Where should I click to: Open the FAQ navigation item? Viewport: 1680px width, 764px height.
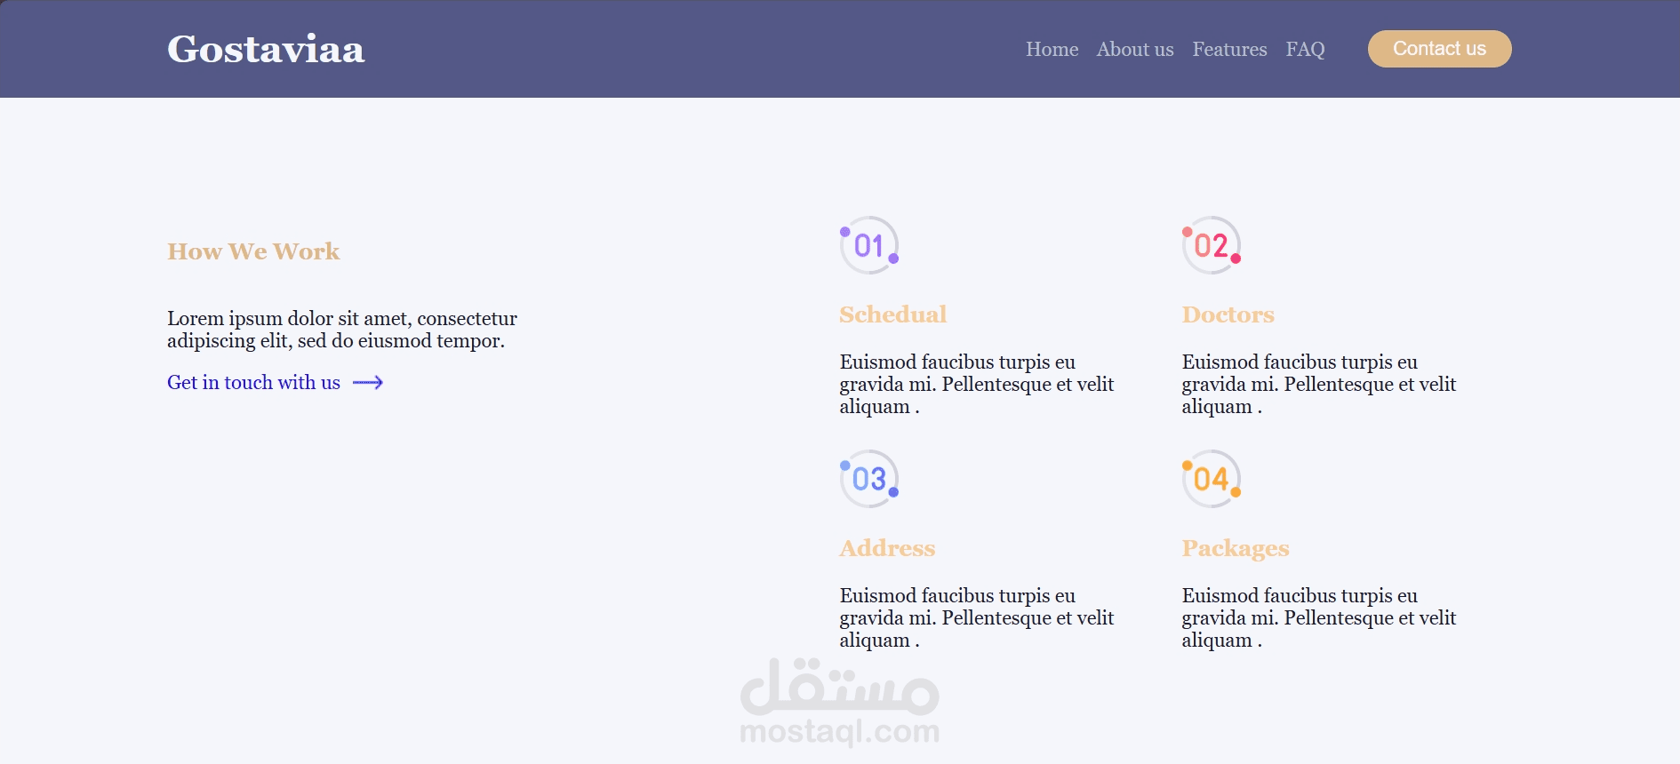coord(1305,50)
